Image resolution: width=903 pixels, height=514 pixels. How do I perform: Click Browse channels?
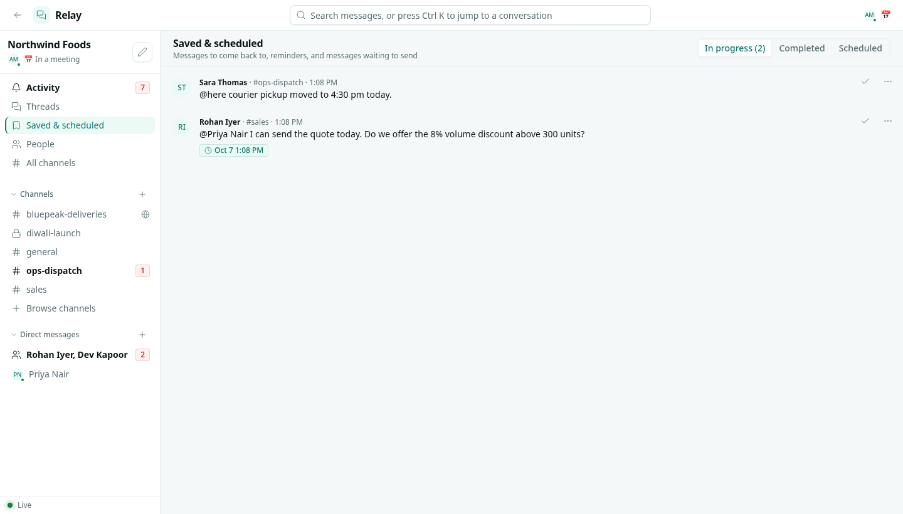pos(80,308)
